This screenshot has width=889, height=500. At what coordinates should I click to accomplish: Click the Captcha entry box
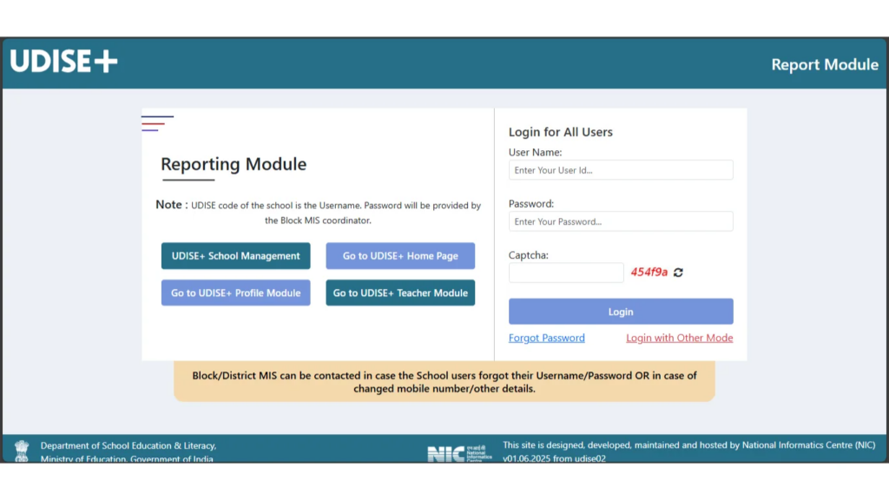[x=565, y=273]
